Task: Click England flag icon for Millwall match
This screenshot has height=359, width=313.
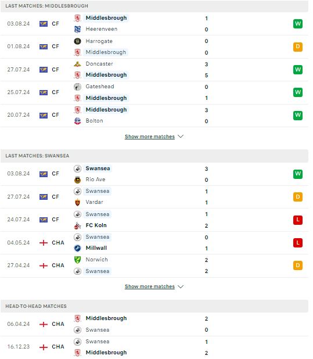Action: coord(44,243)
